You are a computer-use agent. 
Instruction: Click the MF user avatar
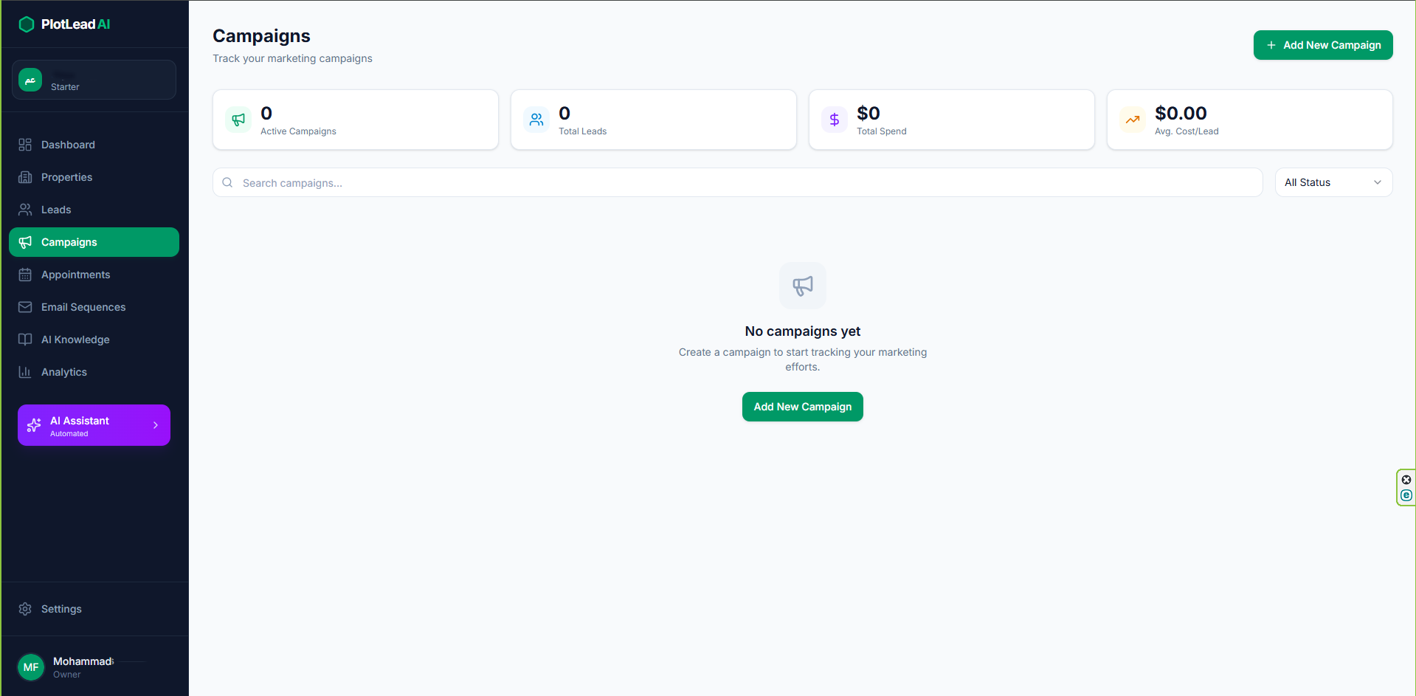31,667
